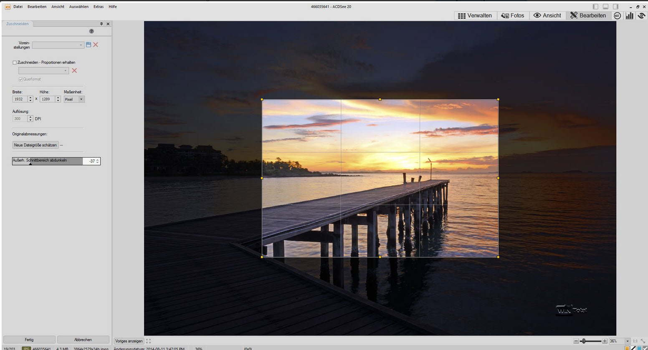648x350 pixels.
Task: Open the 365 mode icon
Action: pyautogui.click(x=617, y=15)
